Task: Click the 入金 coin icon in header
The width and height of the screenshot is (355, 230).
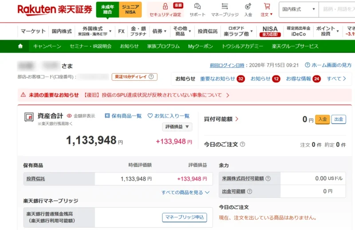Action: tap(248, 6)
